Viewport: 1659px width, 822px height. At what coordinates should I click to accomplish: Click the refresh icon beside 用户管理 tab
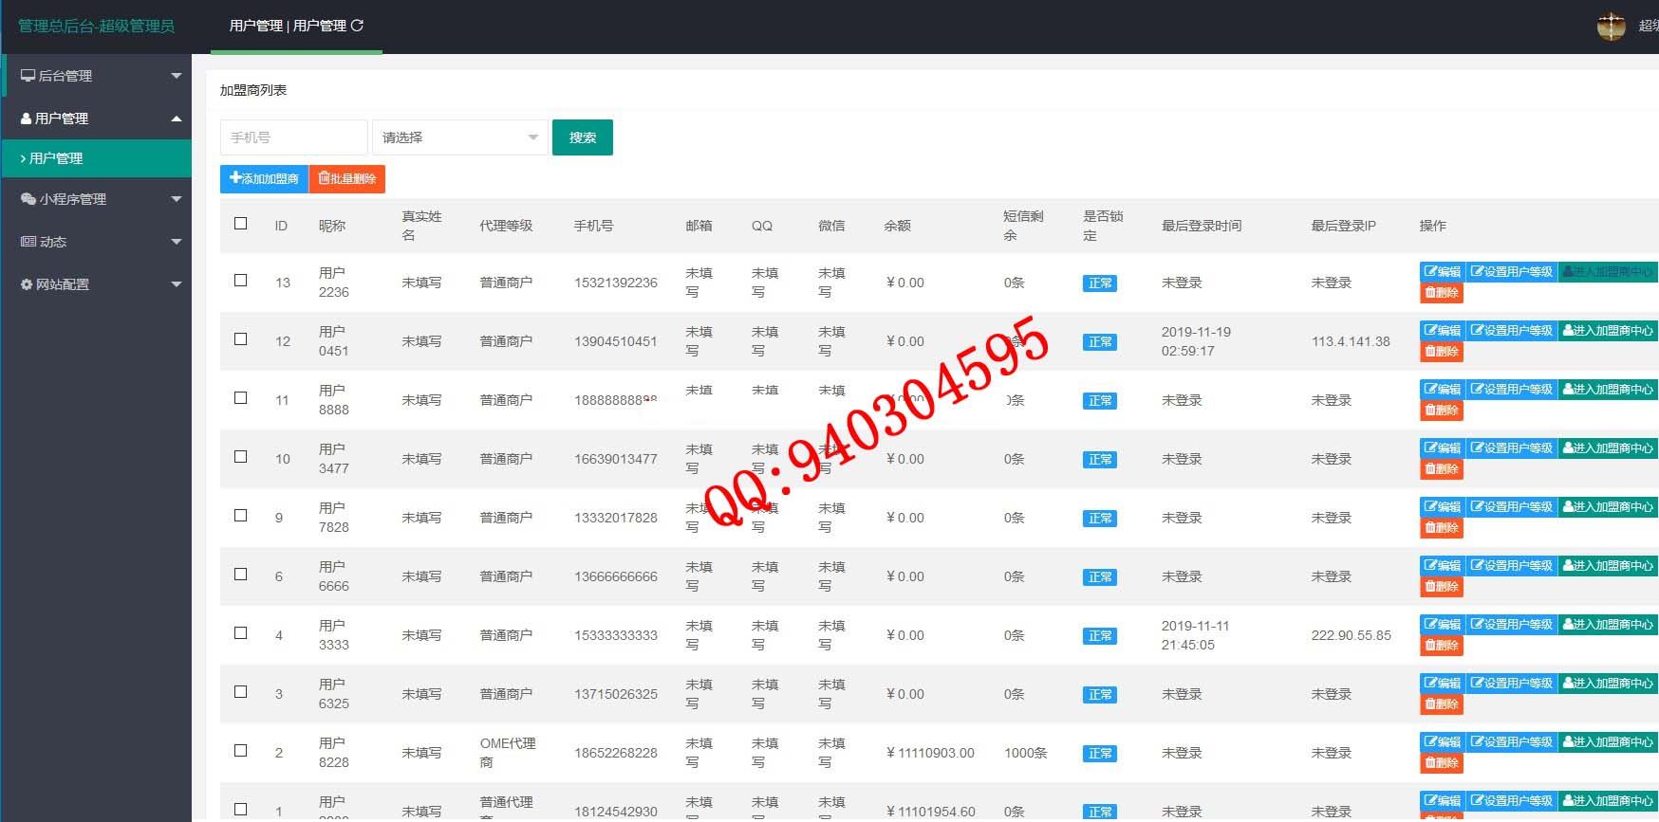358,26
